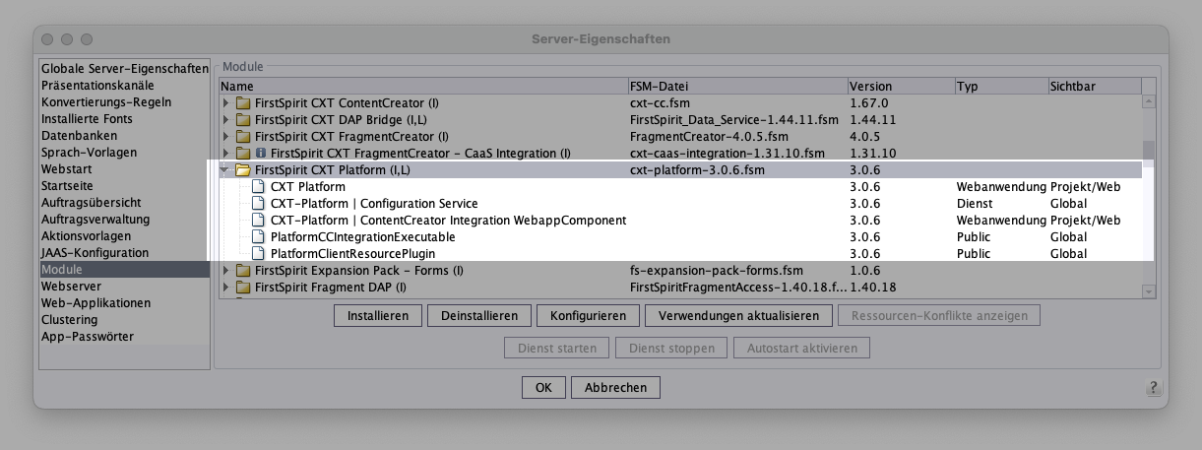Select Module in the sidebar

tap(125, 270)
